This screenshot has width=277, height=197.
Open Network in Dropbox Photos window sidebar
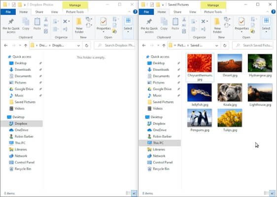(19, 156)
